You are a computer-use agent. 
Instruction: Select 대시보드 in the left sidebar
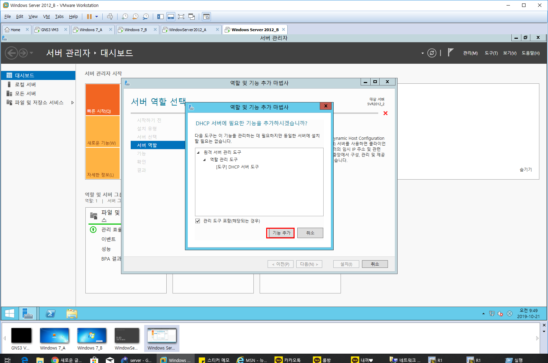(38, 75)
